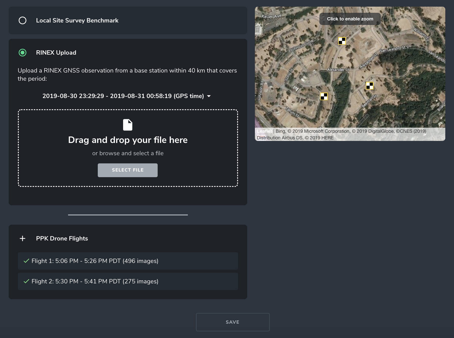
Task: Click the green checkmark for Flight 2
Action: pyautogui.click(x=26, y=281)
